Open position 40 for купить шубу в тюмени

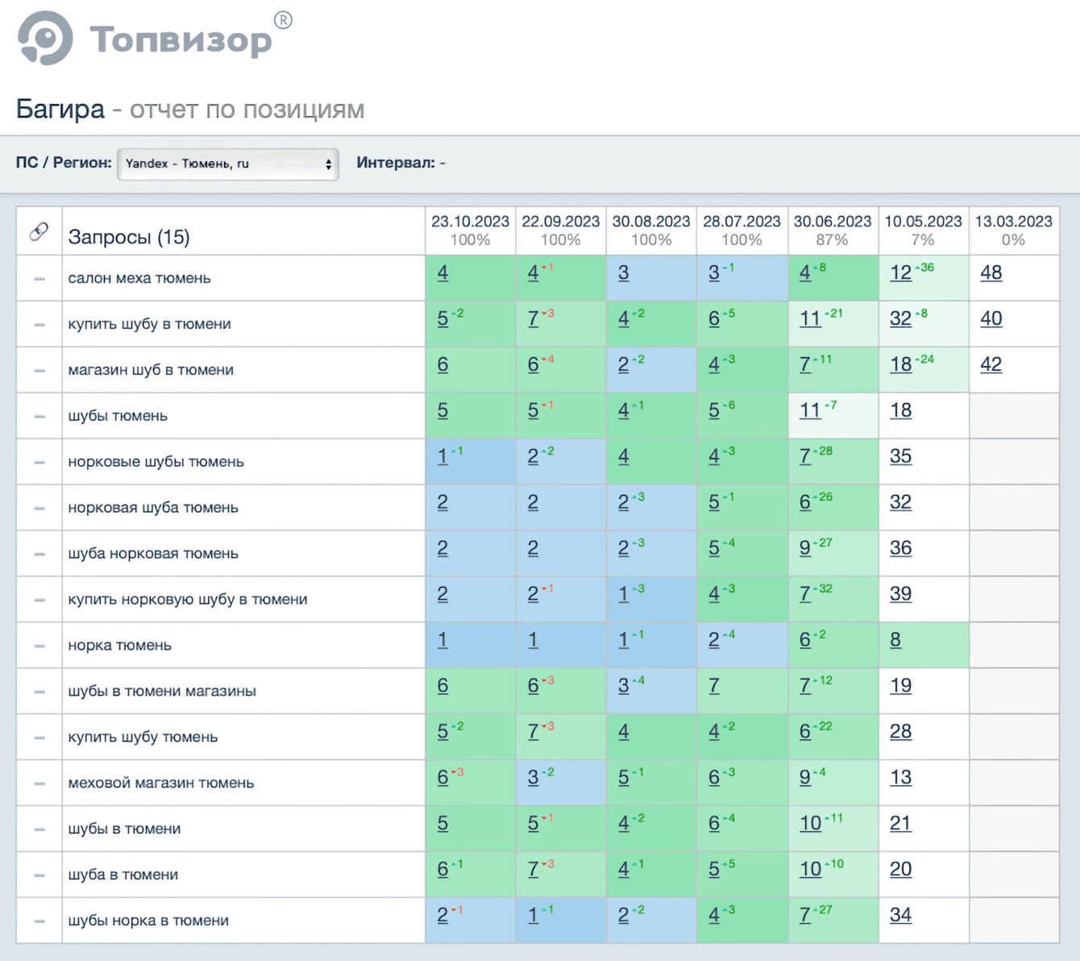(x=991, y=319)
